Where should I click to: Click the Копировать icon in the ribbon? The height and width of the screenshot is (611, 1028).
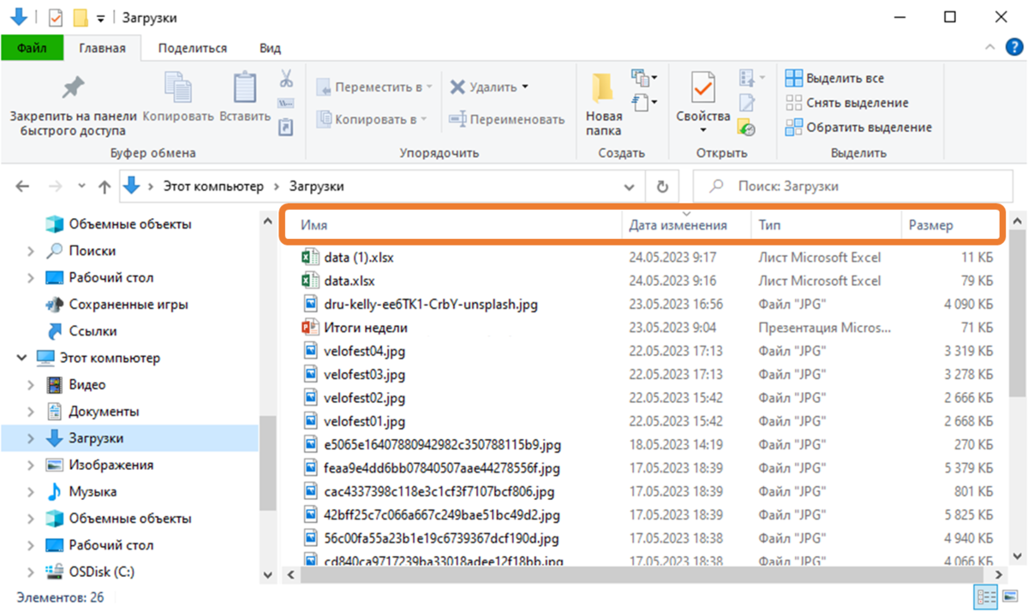click(x=178, y=88)
